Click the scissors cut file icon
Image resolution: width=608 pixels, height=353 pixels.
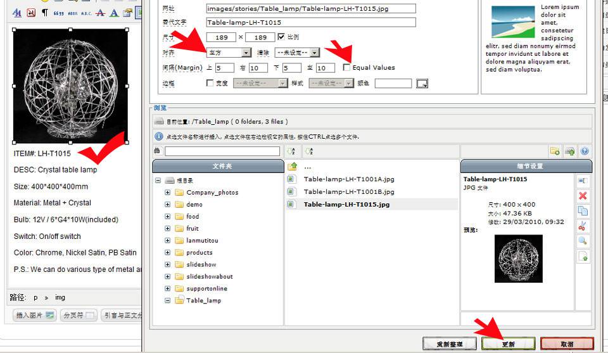click(583, 226)
